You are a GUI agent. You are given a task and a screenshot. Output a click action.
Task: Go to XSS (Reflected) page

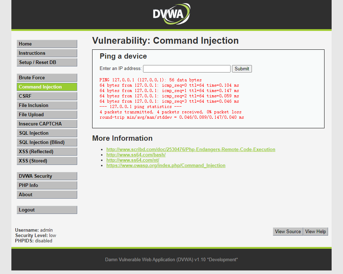(47, 152)
